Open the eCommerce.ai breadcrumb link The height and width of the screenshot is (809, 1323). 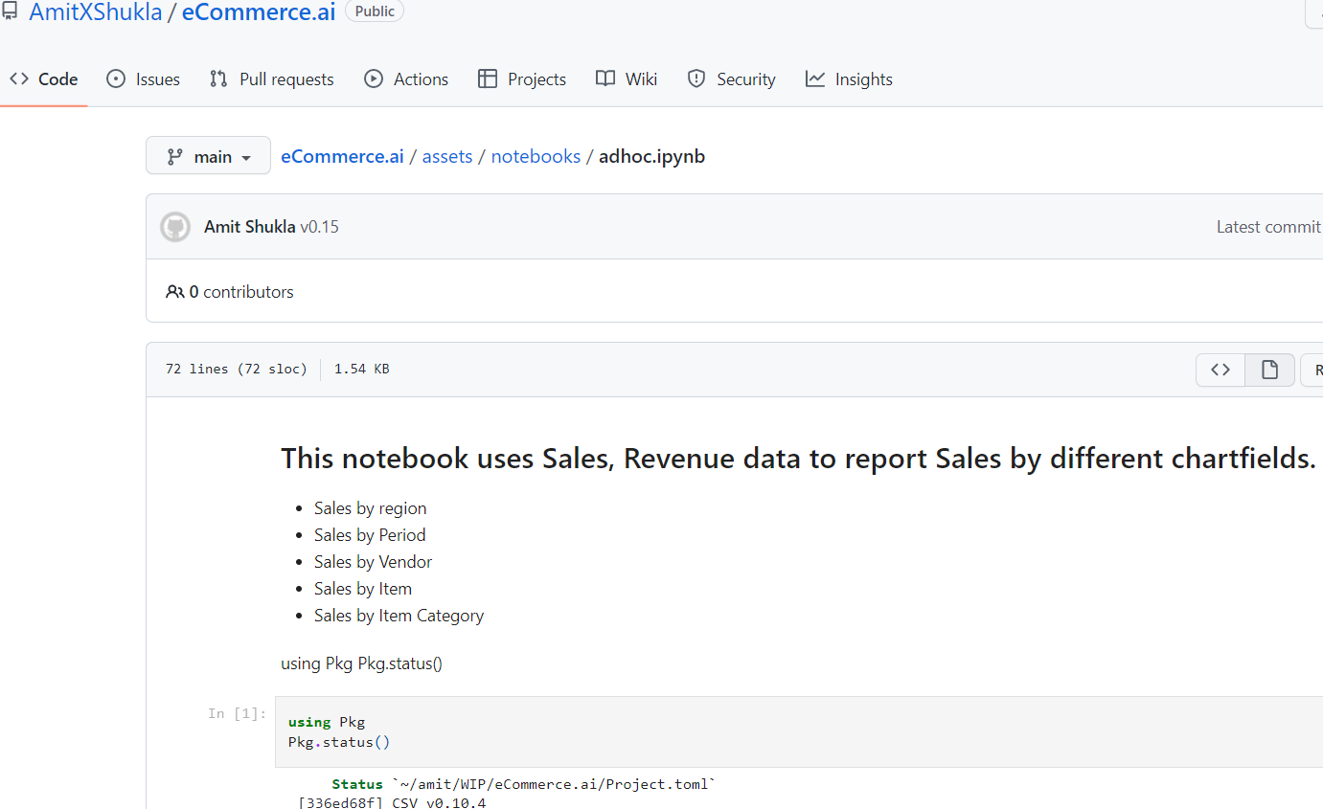click(342, 156)
